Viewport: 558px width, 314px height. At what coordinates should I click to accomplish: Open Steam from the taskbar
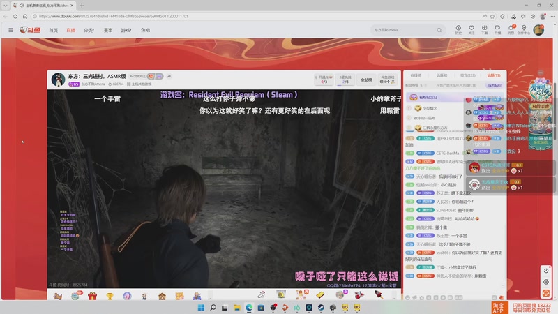coord(321,308)
